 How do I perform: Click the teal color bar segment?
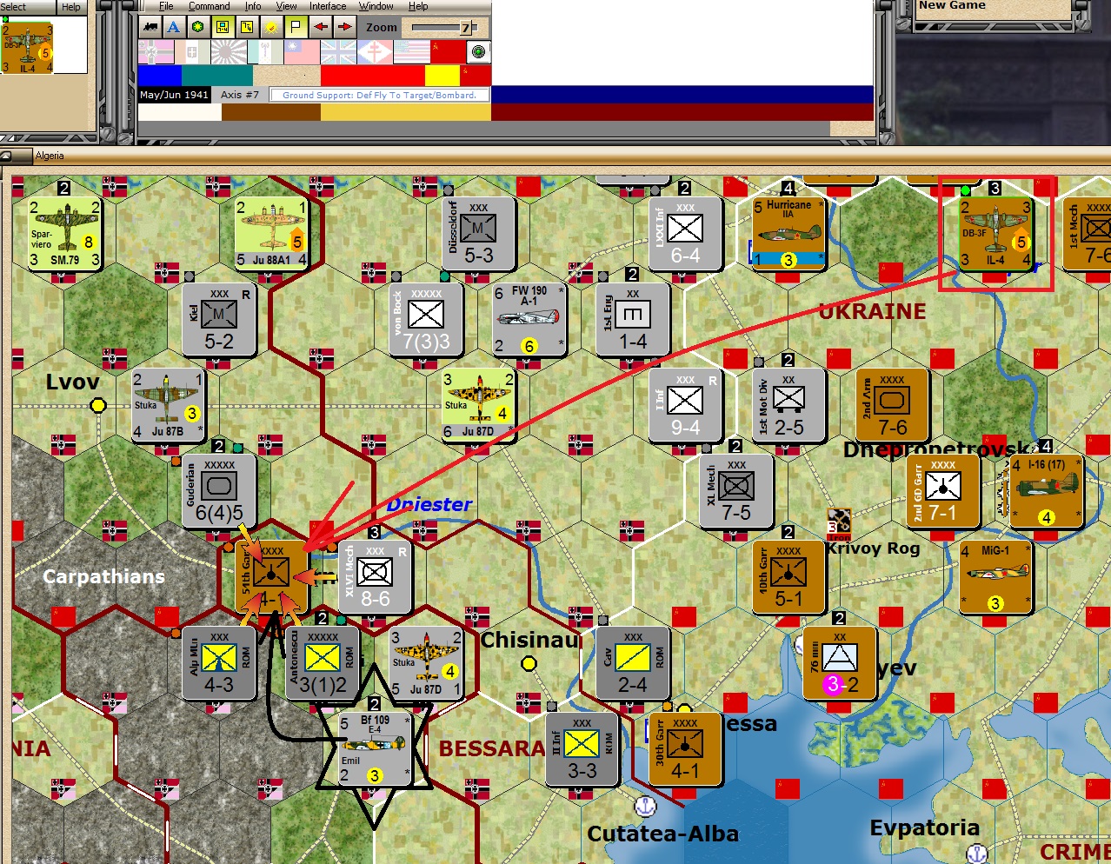coord(216,76)
